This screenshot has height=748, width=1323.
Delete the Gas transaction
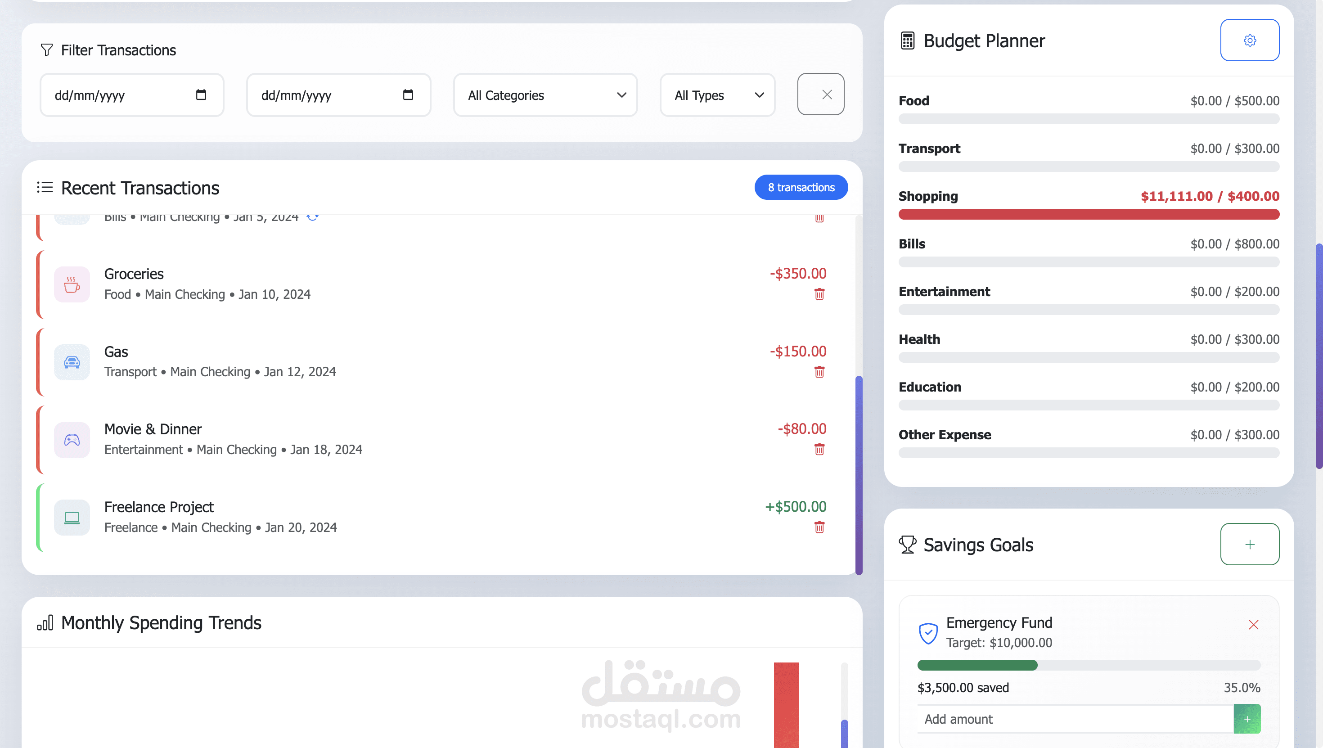pyautogui.click(x=819, y=372)
